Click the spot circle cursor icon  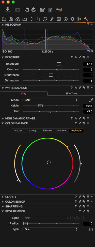[x=91, y=230]
